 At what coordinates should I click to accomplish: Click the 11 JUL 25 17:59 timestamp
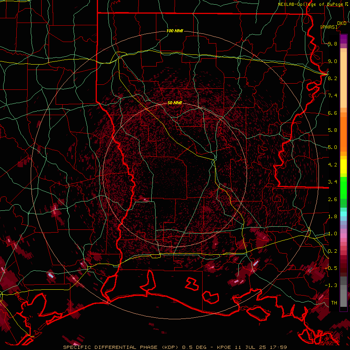[x=261, y=347]
